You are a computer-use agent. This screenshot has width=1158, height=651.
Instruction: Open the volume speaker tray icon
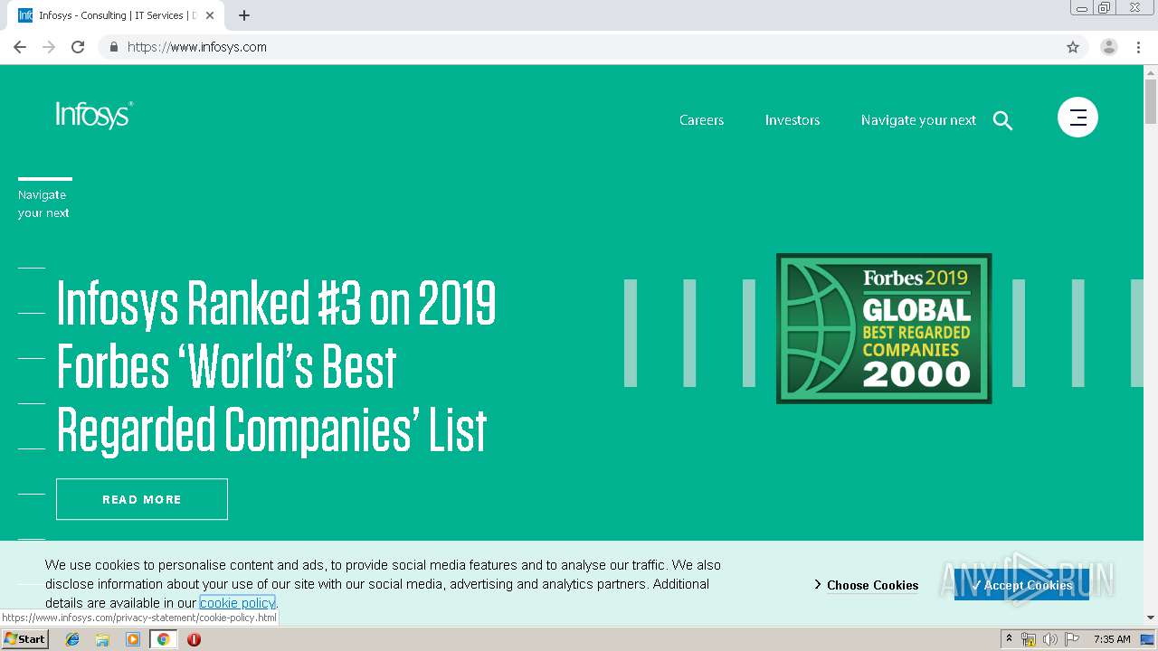click(1049, 639)
